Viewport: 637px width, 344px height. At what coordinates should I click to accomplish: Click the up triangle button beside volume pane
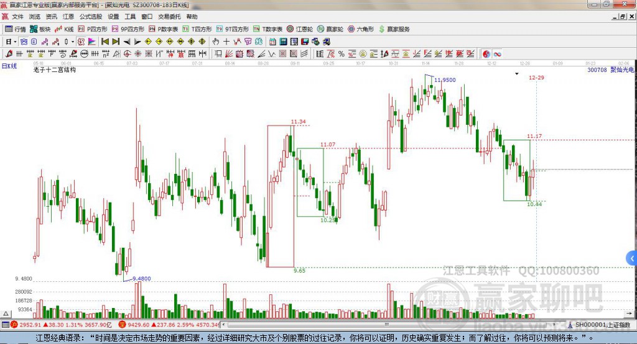[x=6, y=314]
